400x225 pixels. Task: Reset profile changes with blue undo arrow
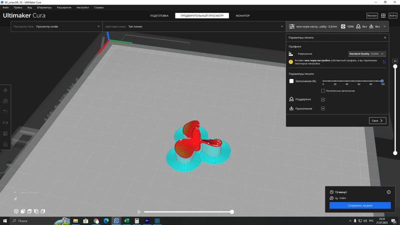coord(384,62)
